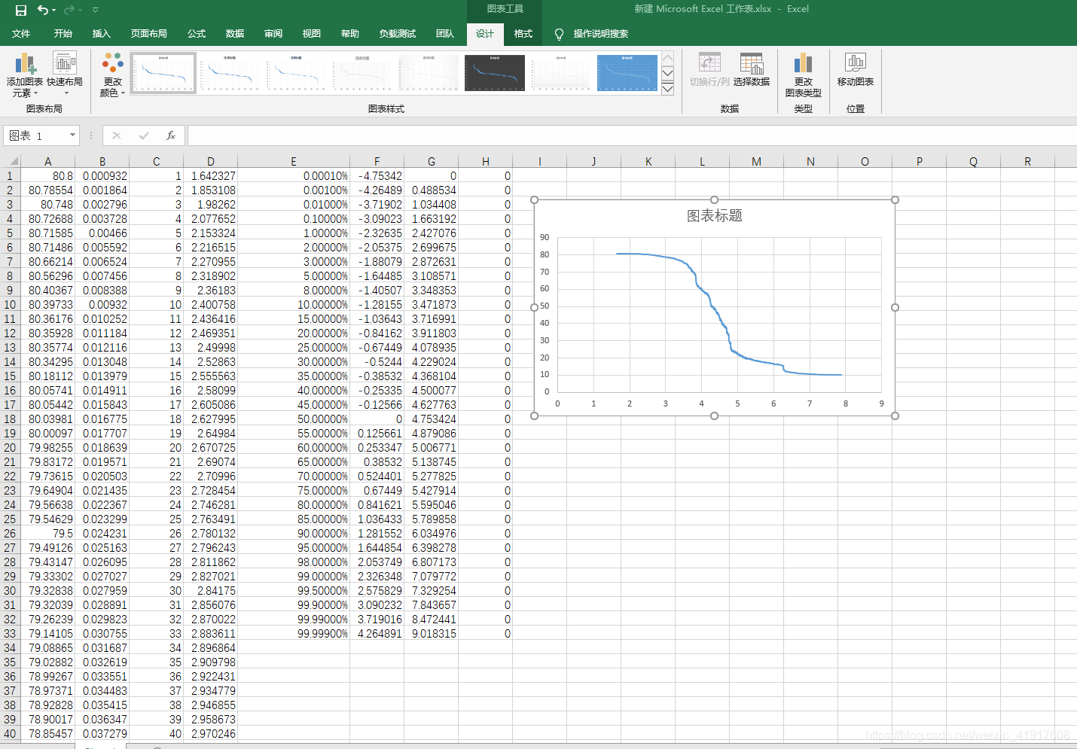Click the lightbulb tell-me icon

559,34
